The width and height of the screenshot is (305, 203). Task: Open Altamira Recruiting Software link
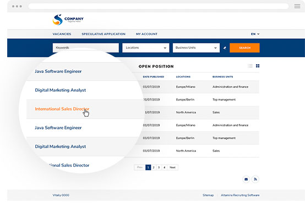(240, 195)
